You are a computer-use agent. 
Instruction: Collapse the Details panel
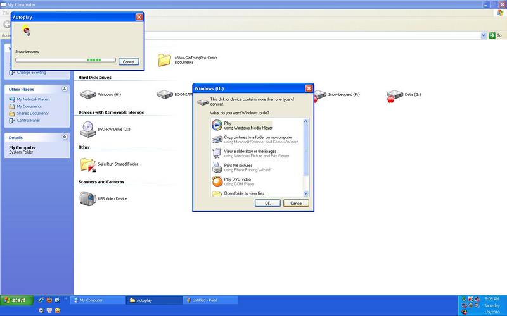pyautogui.click(x=64, y=137)
